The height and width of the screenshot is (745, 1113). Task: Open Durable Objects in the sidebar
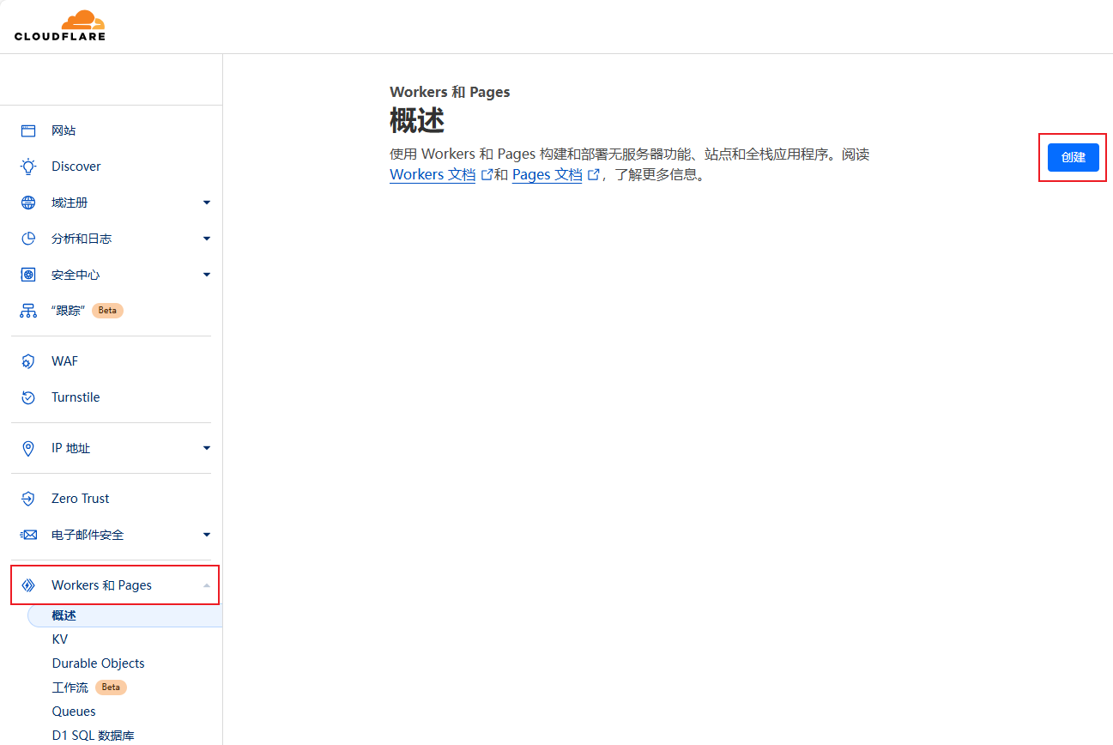(98, 663)
